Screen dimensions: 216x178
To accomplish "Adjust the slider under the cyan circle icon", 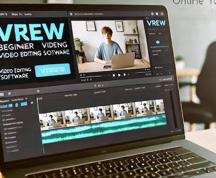I will coord(159,47).
